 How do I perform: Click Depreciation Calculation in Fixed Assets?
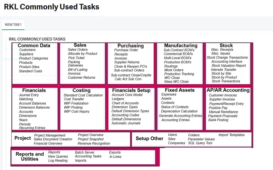(179, 111)
